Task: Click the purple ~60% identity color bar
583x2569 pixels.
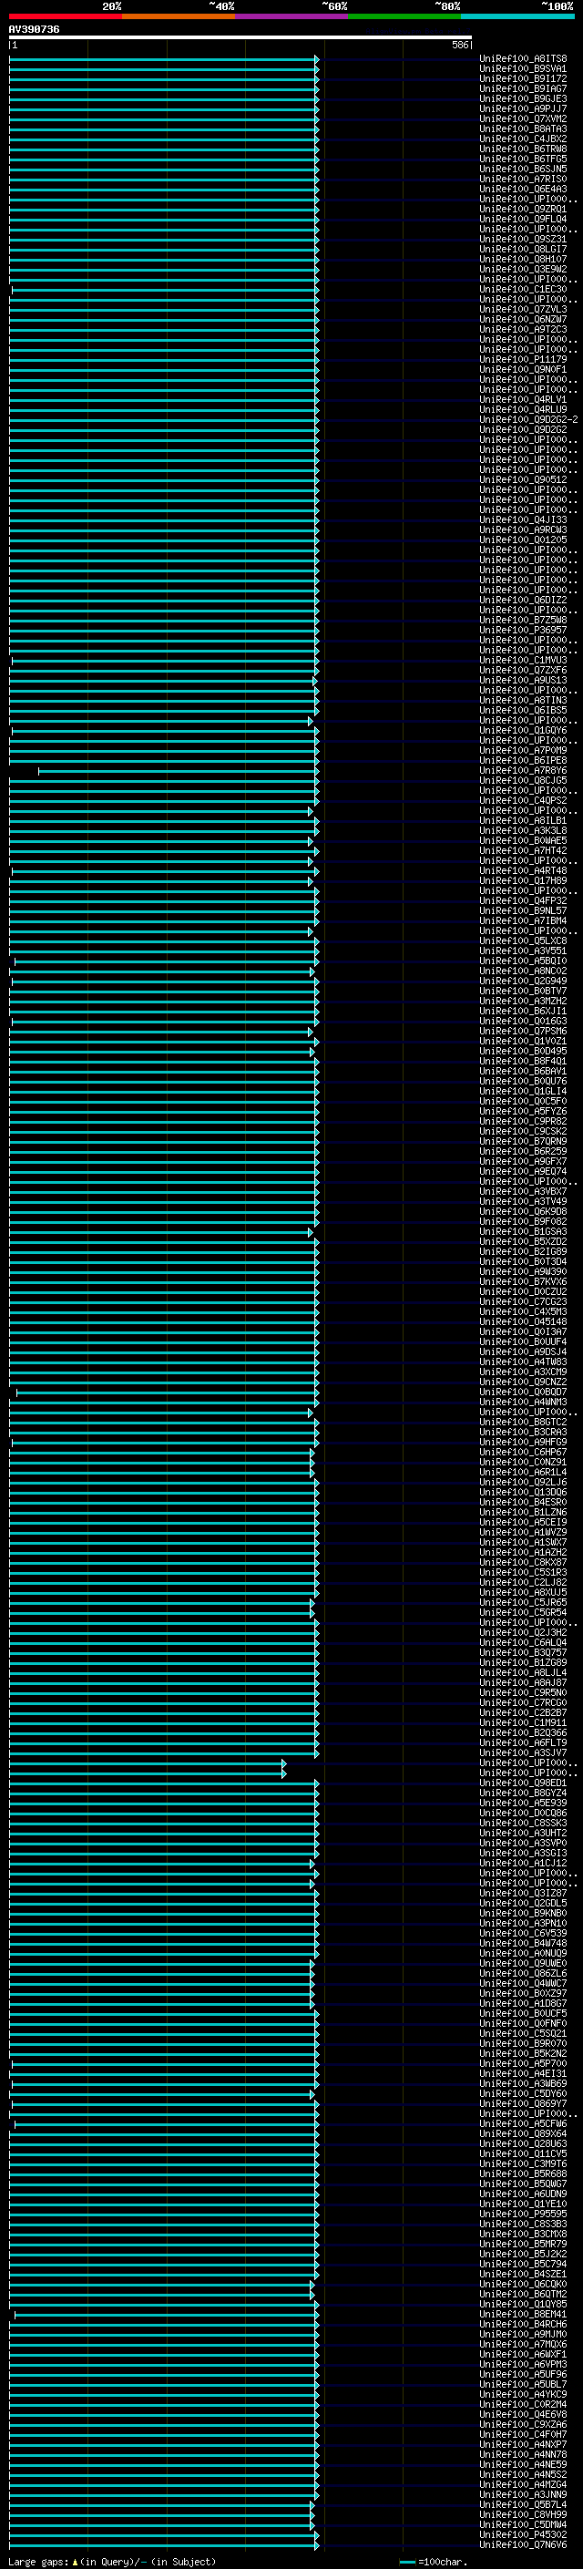Action: click(x=291, y=16)
